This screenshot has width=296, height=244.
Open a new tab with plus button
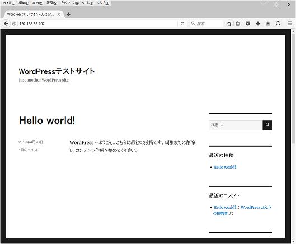tap(68, 15)
